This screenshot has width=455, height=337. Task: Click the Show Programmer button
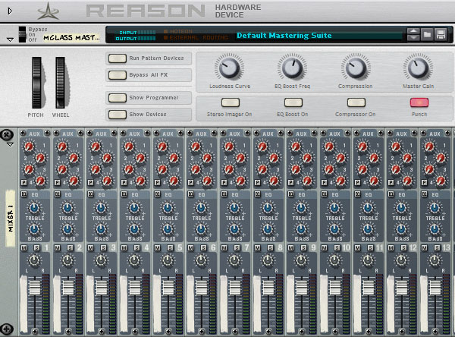(x=118, y=98)
